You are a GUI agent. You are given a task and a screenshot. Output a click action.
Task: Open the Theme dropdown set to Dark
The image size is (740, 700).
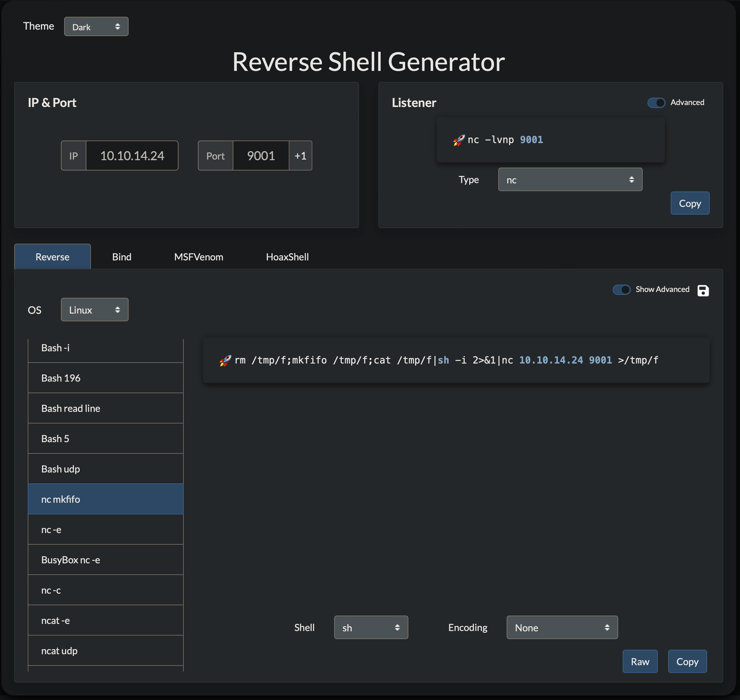(x=96, y=27)
